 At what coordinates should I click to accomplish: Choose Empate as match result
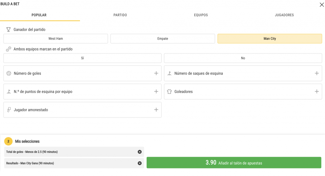[x=163, y=39]
